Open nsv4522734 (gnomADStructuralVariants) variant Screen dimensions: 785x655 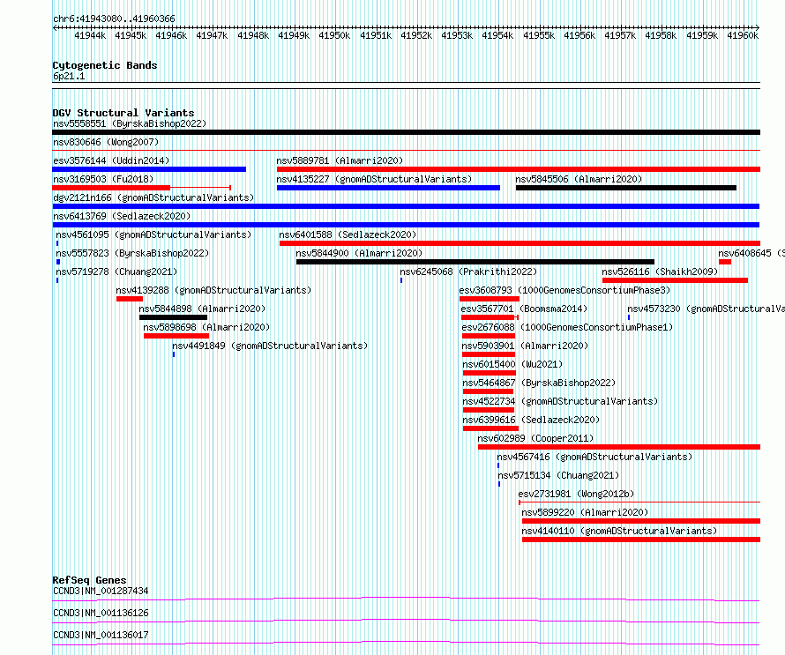click(560, 401)
